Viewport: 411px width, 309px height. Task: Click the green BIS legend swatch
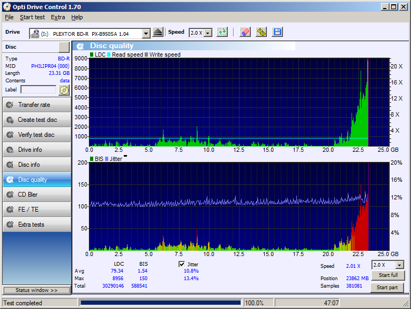point(92,159)
